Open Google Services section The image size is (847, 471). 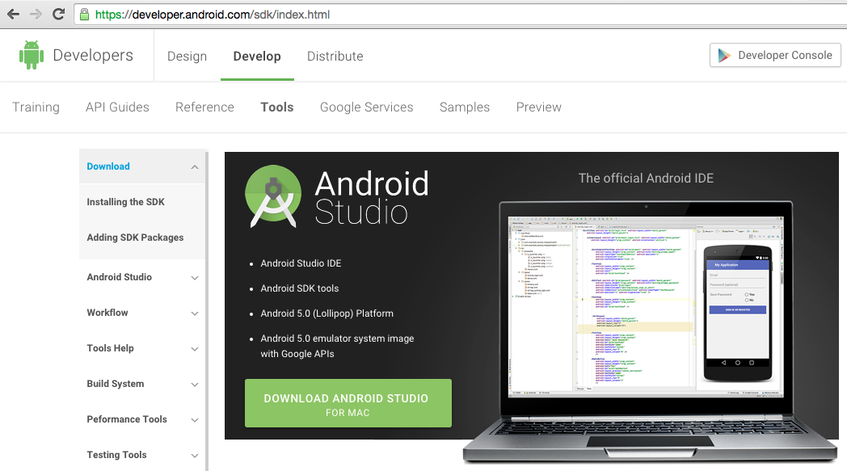pyautogui.click(x=366, y=107)
